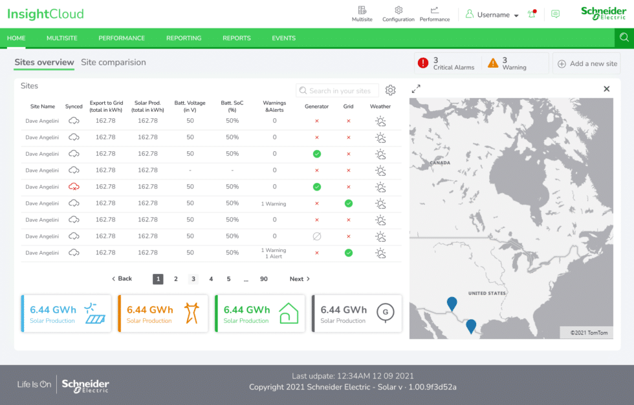The image size is (634, 405).
Task: Select the southeastern map pin
Action: (471, 326)
